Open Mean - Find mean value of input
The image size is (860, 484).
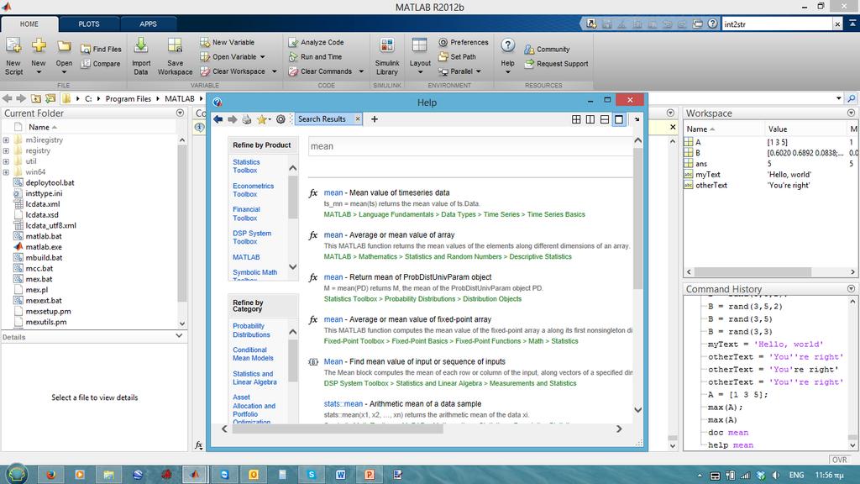pos(414,361)
